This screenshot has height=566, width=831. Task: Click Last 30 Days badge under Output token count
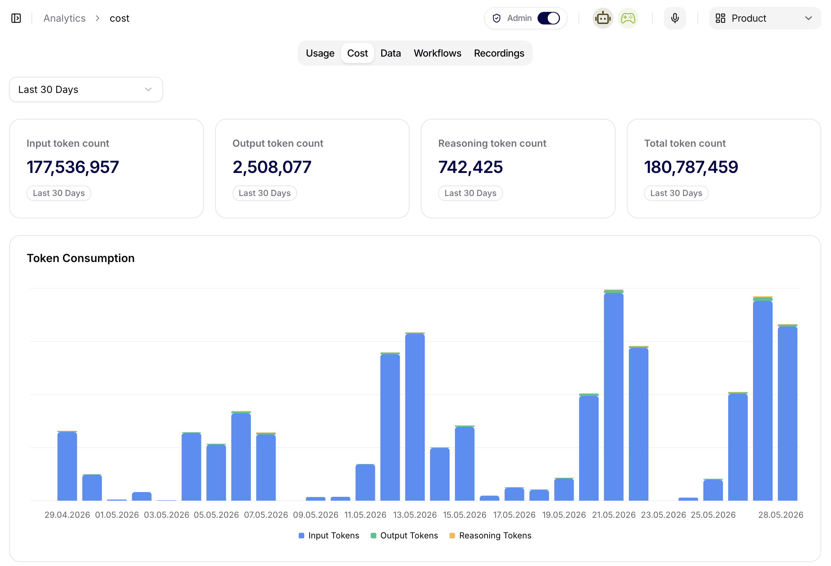click(x=265, y=193)
